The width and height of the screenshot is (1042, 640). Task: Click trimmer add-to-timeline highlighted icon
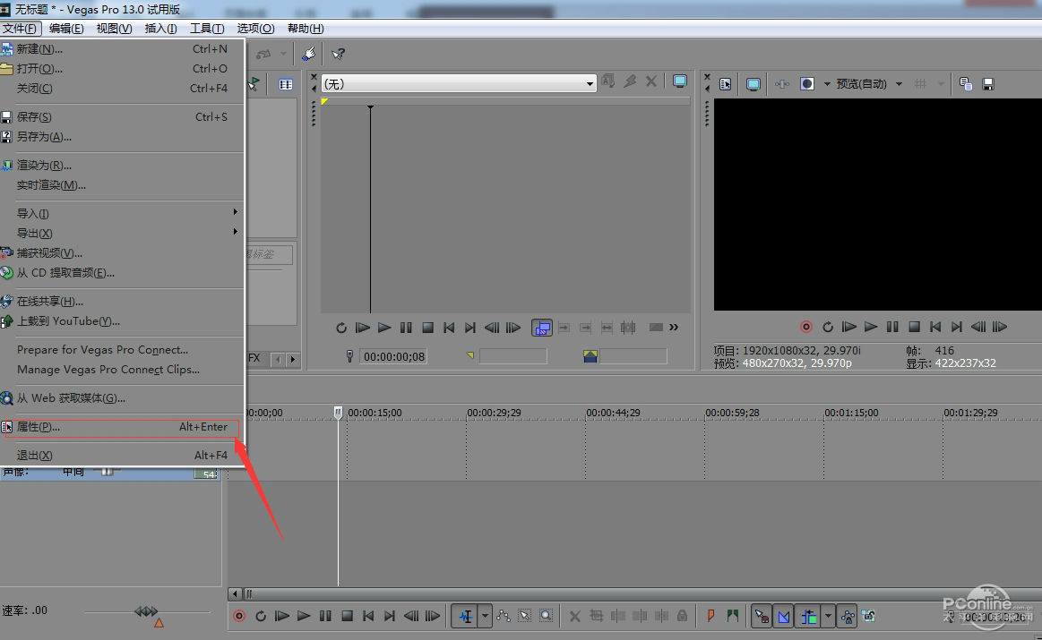click(x=542, y=328)
